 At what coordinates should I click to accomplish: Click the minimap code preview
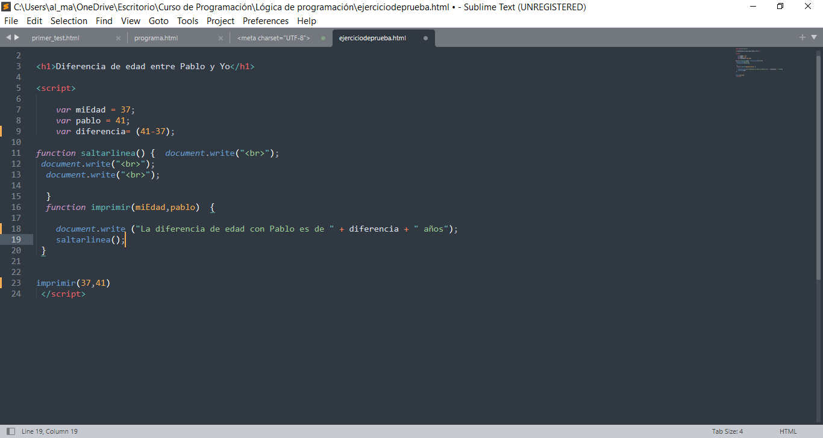[x=759, y=63]
